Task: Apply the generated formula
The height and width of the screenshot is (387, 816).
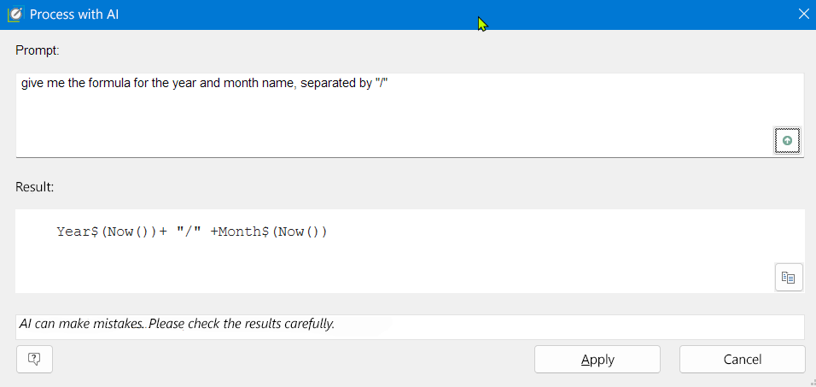Action: tap(597, 360)
